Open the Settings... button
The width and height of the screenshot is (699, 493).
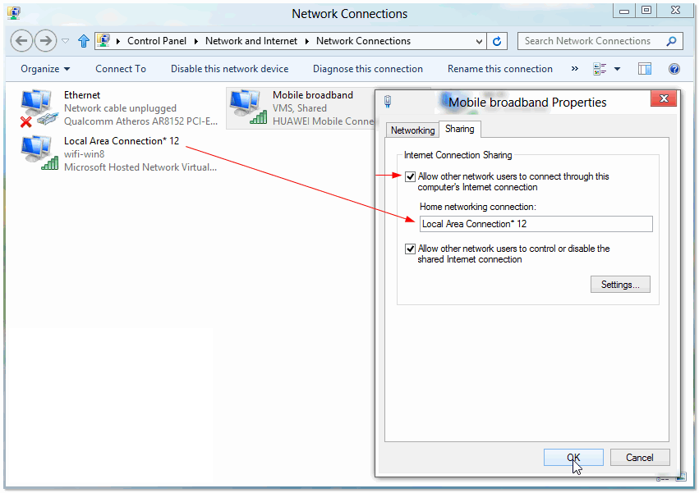point(620,285)
